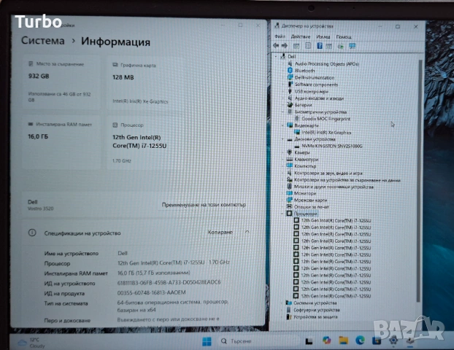This screenshot has width=454, height=350.
Task: Open the 932 GB storage card
Action: click(x=61, y=82)
